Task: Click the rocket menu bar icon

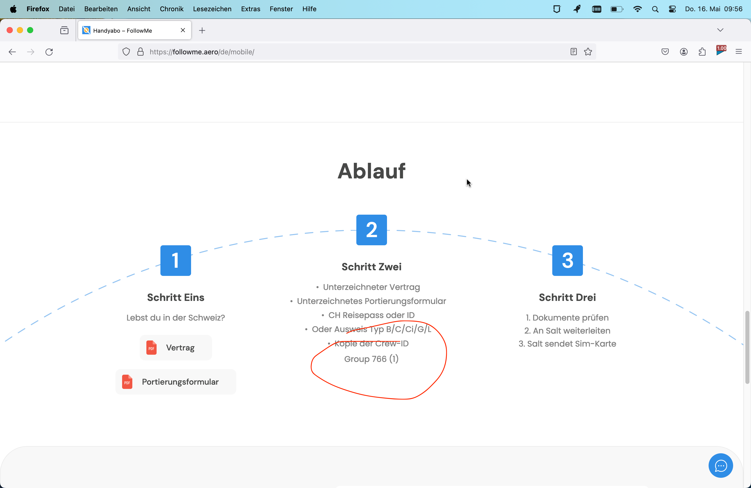Action: [x=577, y=9]
